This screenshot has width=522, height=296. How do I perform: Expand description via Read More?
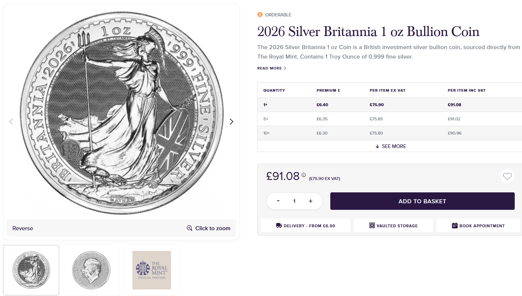pyautogui.click(x=271, y=68)
